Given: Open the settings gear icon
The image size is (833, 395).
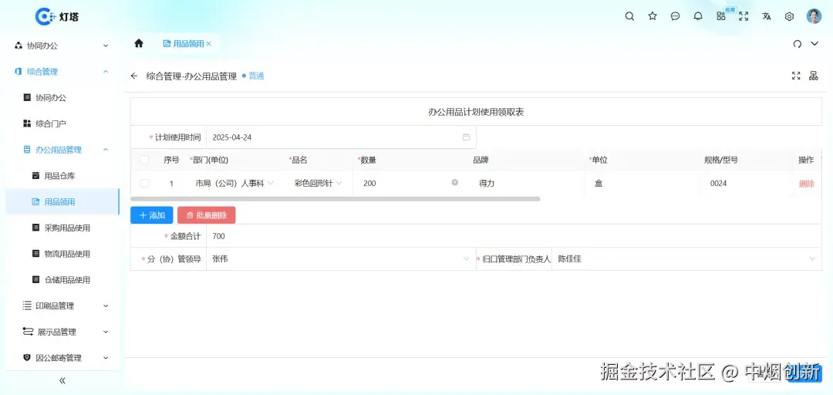Looking at the screenshot, I should [x=790, y=16].
